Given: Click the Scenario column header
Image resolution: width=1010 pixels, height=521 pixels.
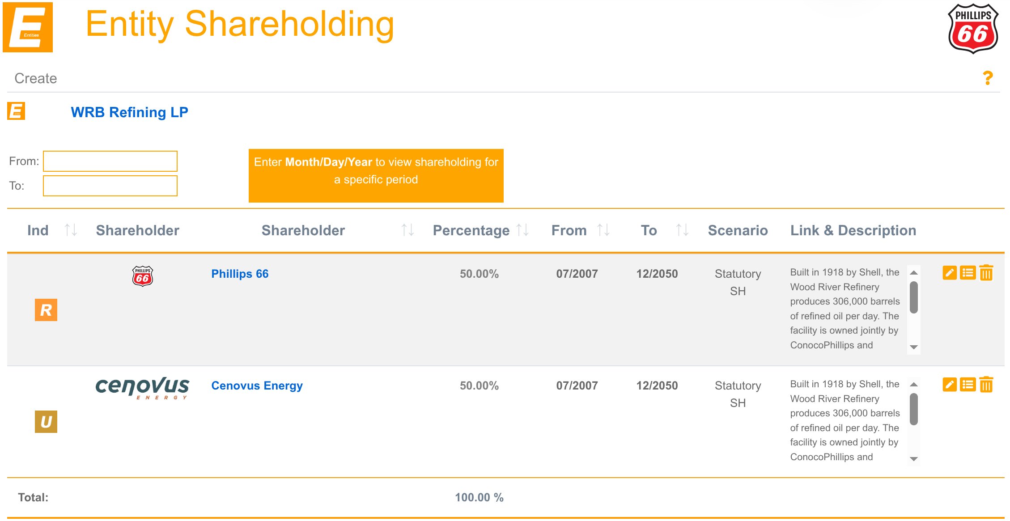Looking at the screenshot, I should [738, 230].
